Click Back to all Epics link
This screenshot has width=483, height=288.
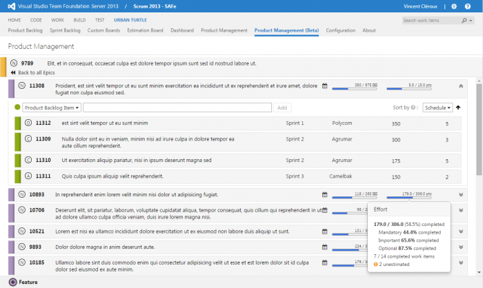tap(37, 72)
